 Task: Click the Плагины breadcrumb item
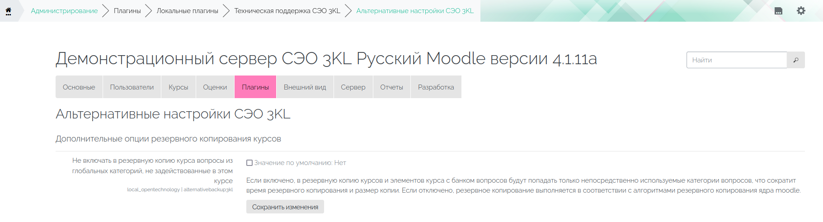point(127,11)
